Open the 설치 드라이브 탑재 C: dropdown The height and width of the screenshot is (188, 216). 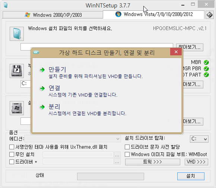coord(199,139)
